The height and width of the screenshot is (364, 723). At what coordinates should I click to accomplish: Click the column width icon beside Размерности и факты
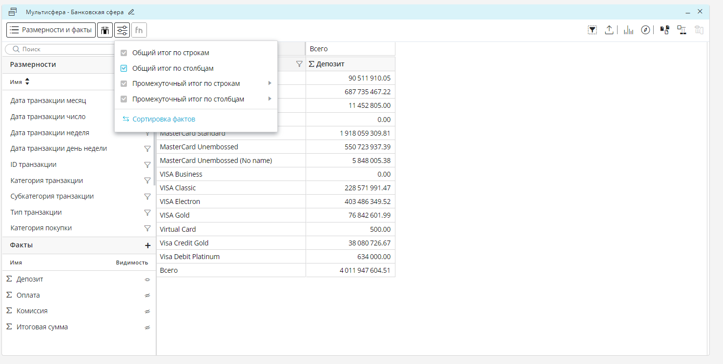click(x=104, y=30)
